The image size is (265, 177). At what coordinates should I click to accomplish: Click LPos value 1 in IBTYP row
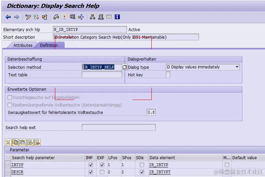[x=109, y=165]
